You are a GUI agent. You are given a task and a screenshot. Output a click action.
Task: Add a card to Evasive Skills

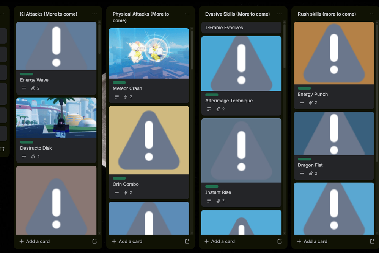220,241
